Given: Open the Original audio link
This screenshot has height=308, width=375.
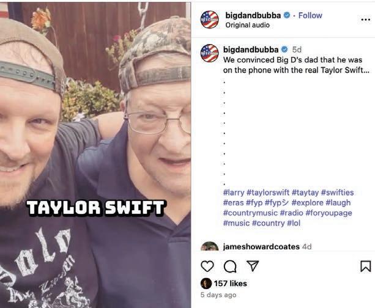Looking at the screenshot, I should (x=247, y=25).
